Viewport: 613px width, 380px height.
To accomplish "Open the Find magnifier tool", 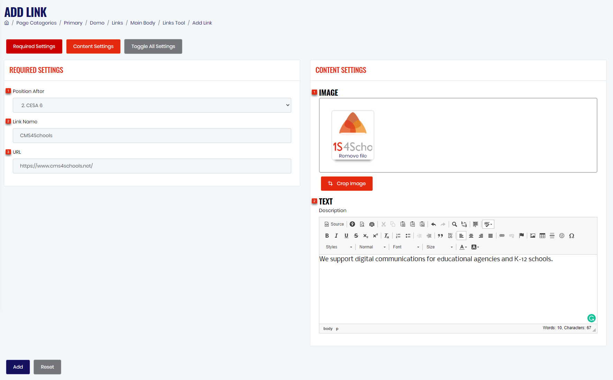I will pos(455,224).
